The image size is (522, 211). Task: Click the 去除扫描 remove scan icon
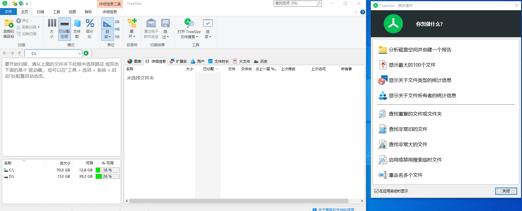coord(19,34)
